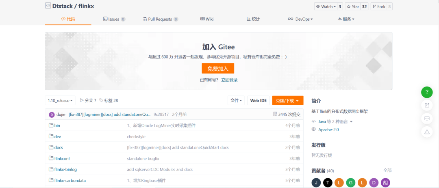Click the star count 32
The height and width of the screenshot is (188, 439).
[x=364, y=6]
